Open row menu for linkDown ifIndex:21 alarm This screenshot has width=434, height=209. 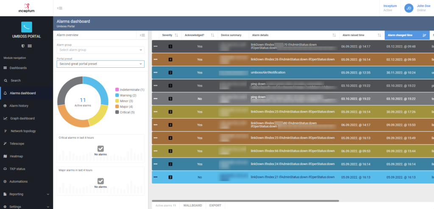click(156, 177)
